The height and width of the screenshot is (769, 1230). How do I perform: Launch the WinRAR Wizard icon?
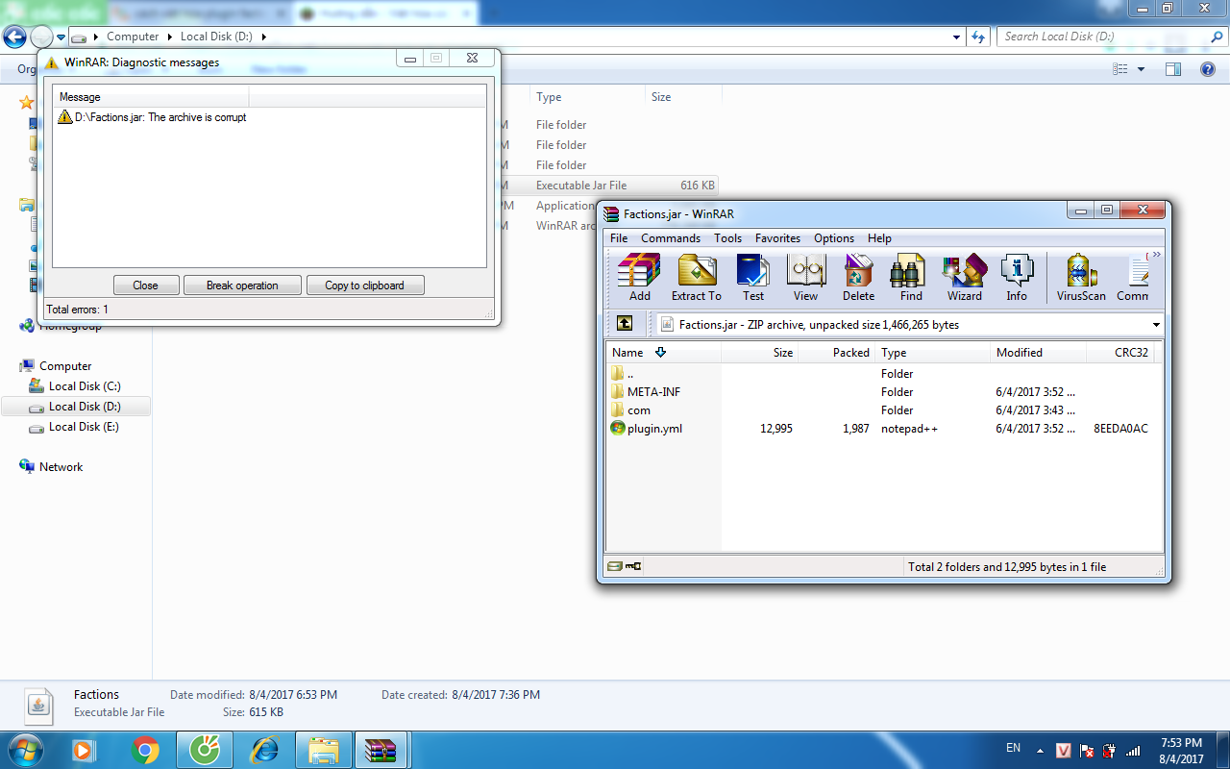pyautogui.click(x=965, y=278)
